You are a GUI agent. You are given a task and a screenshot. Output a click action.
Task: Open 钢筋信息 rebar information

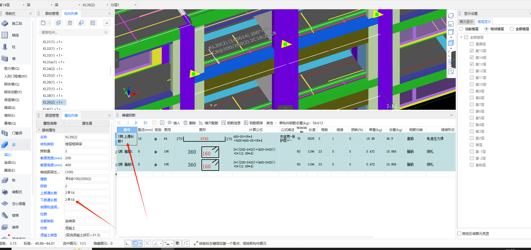[x=231, y=123]
